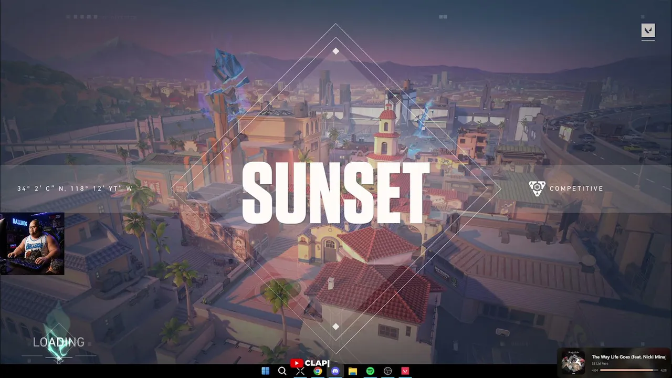
Task: Select the Valorant taskbar icon
Action: pos(405,371)
